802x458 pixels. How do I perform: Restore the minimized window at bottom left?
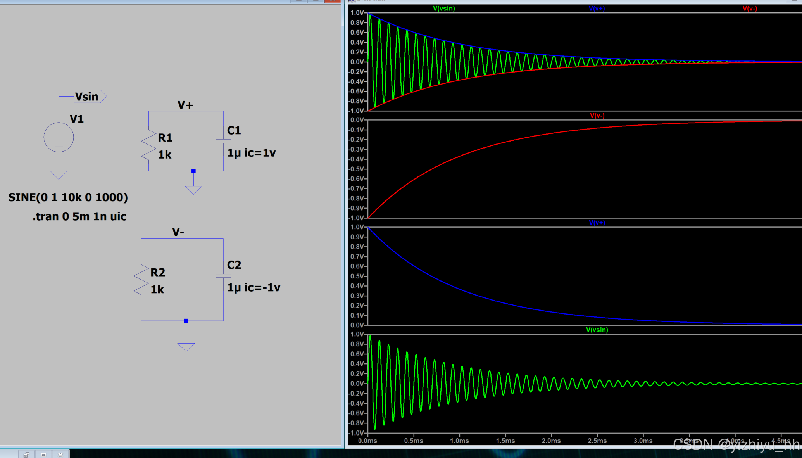26,455
